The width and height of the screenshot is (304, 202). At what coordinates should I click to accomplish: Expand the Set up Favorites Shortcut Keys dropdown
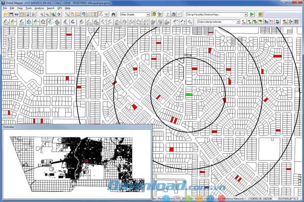click(x=246, y=15)
